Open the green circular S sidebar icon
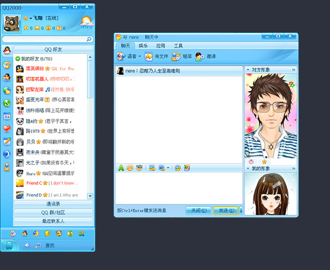330x270 pixels. coord(7,103)
